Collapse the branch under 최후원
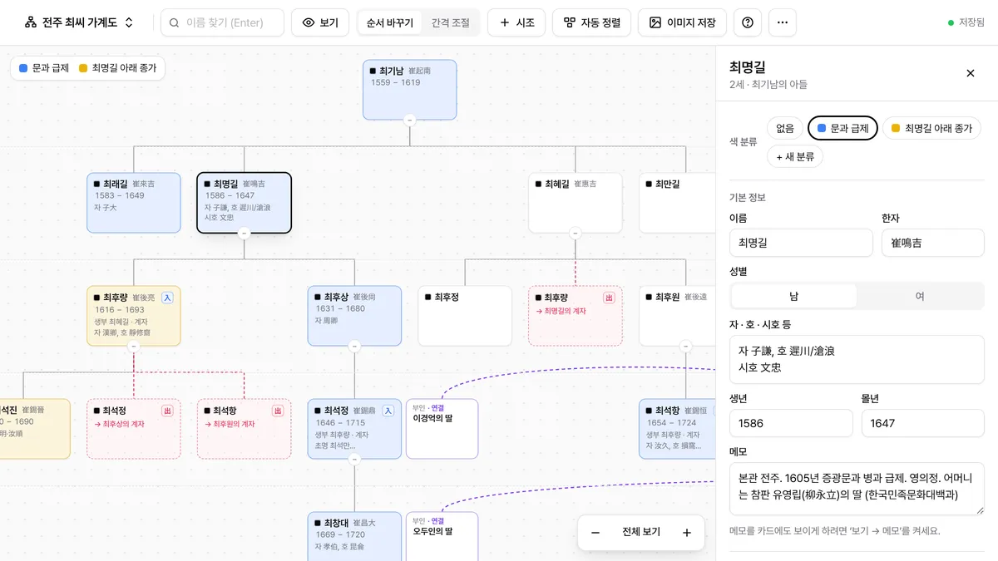The image size is (998, 561). [685, 347]
